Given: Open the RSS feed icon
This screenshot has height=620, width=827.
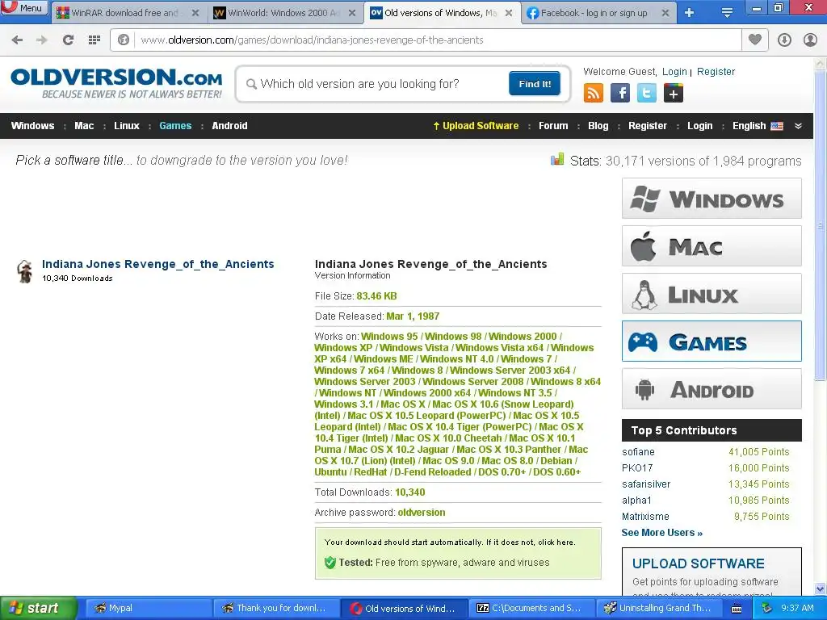Looking at the screenshot, I should tap(594, 94).
